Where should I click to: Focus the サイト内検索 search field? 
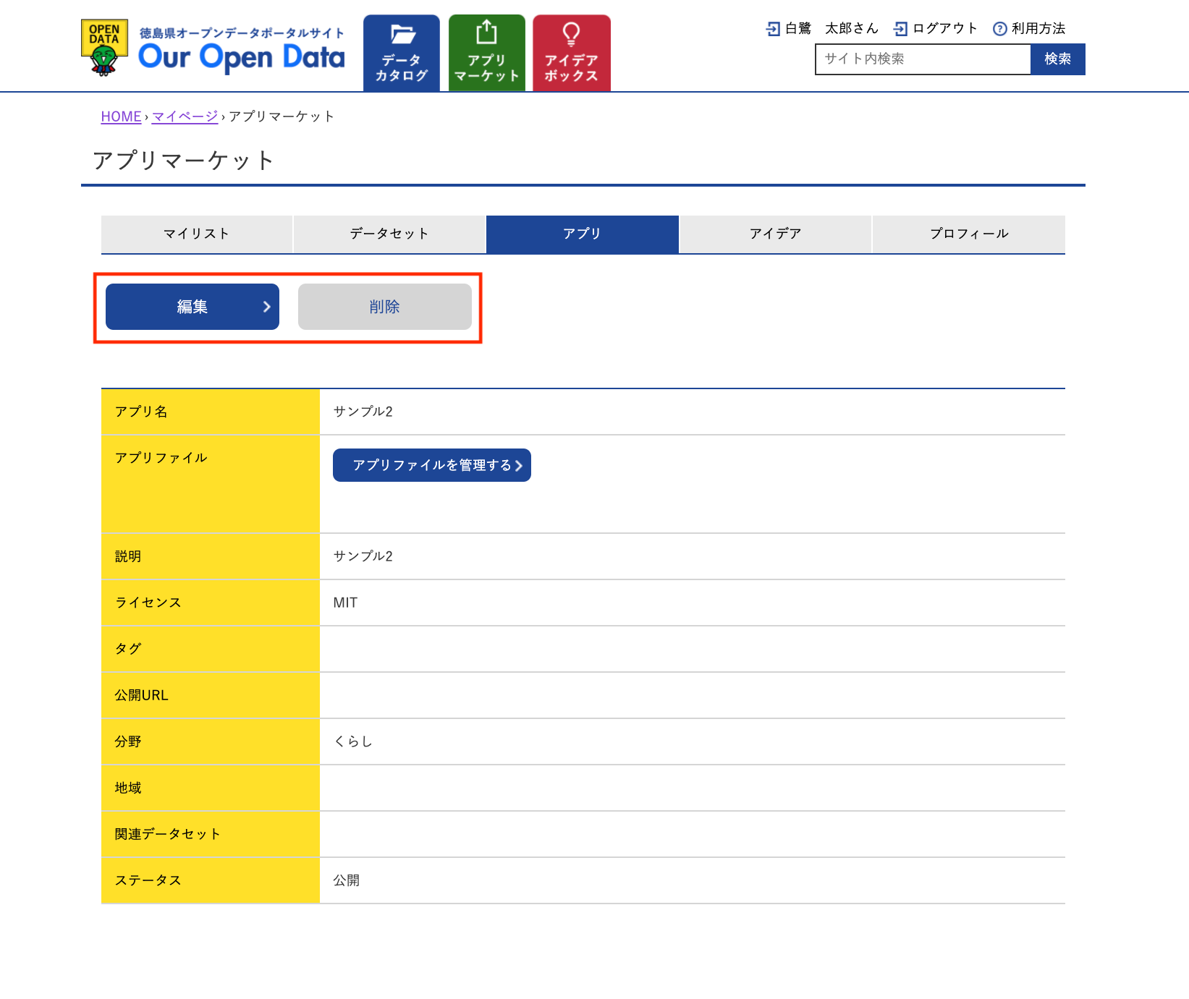click(x=923, y=59)
